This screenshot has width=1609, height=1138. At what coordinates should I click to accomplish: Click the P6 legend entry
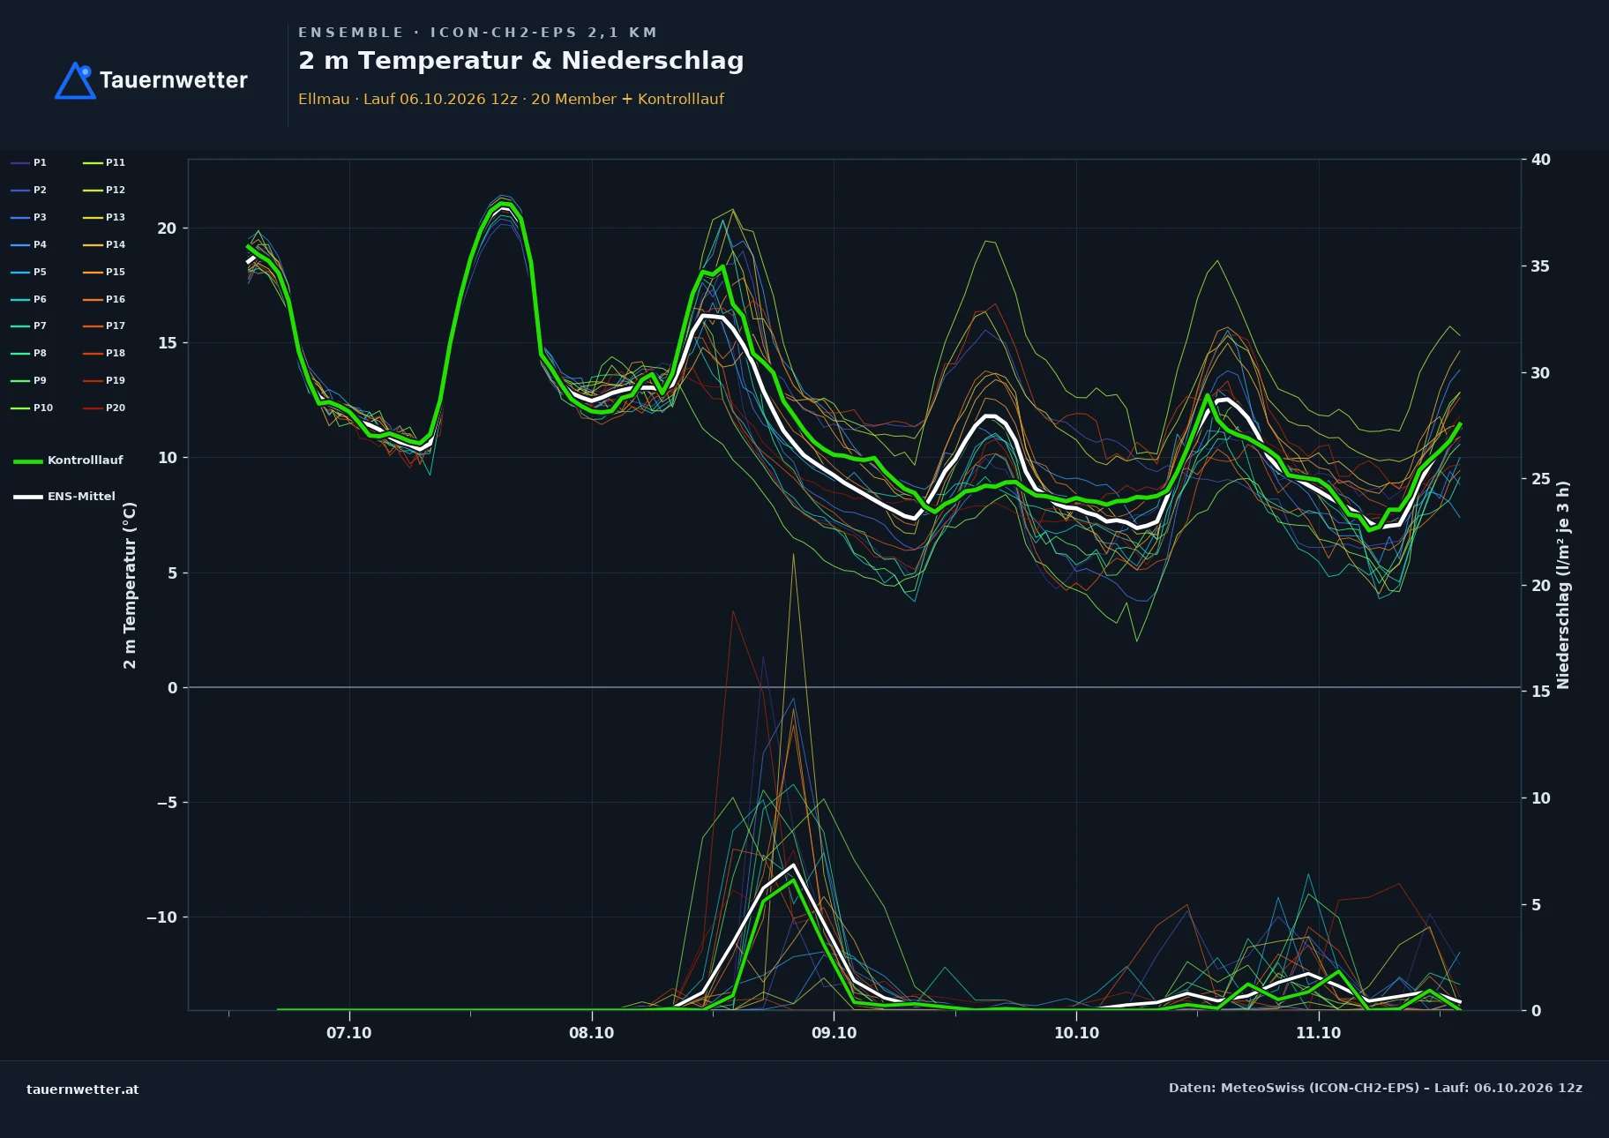pos(28,299)
